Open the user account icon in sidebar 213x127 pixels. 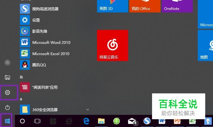[x=7, y=63]
